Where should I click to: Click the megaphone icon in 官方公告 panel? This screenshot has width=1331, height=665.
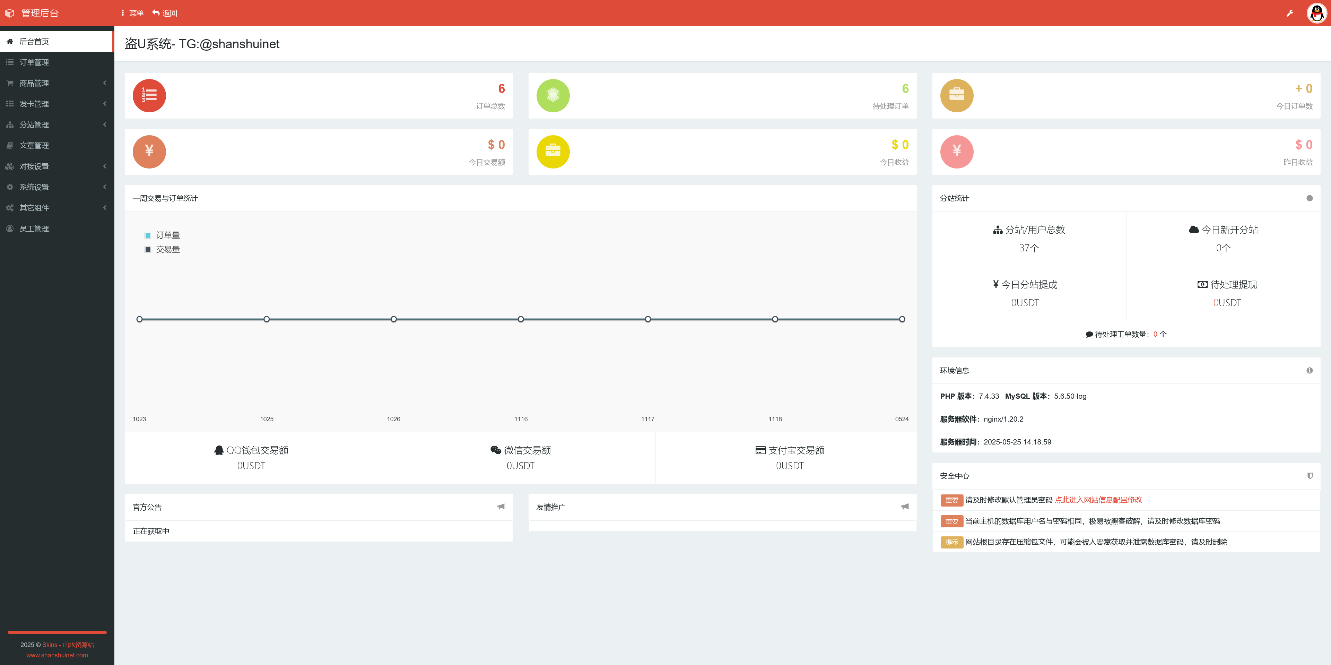click(501, 507)
